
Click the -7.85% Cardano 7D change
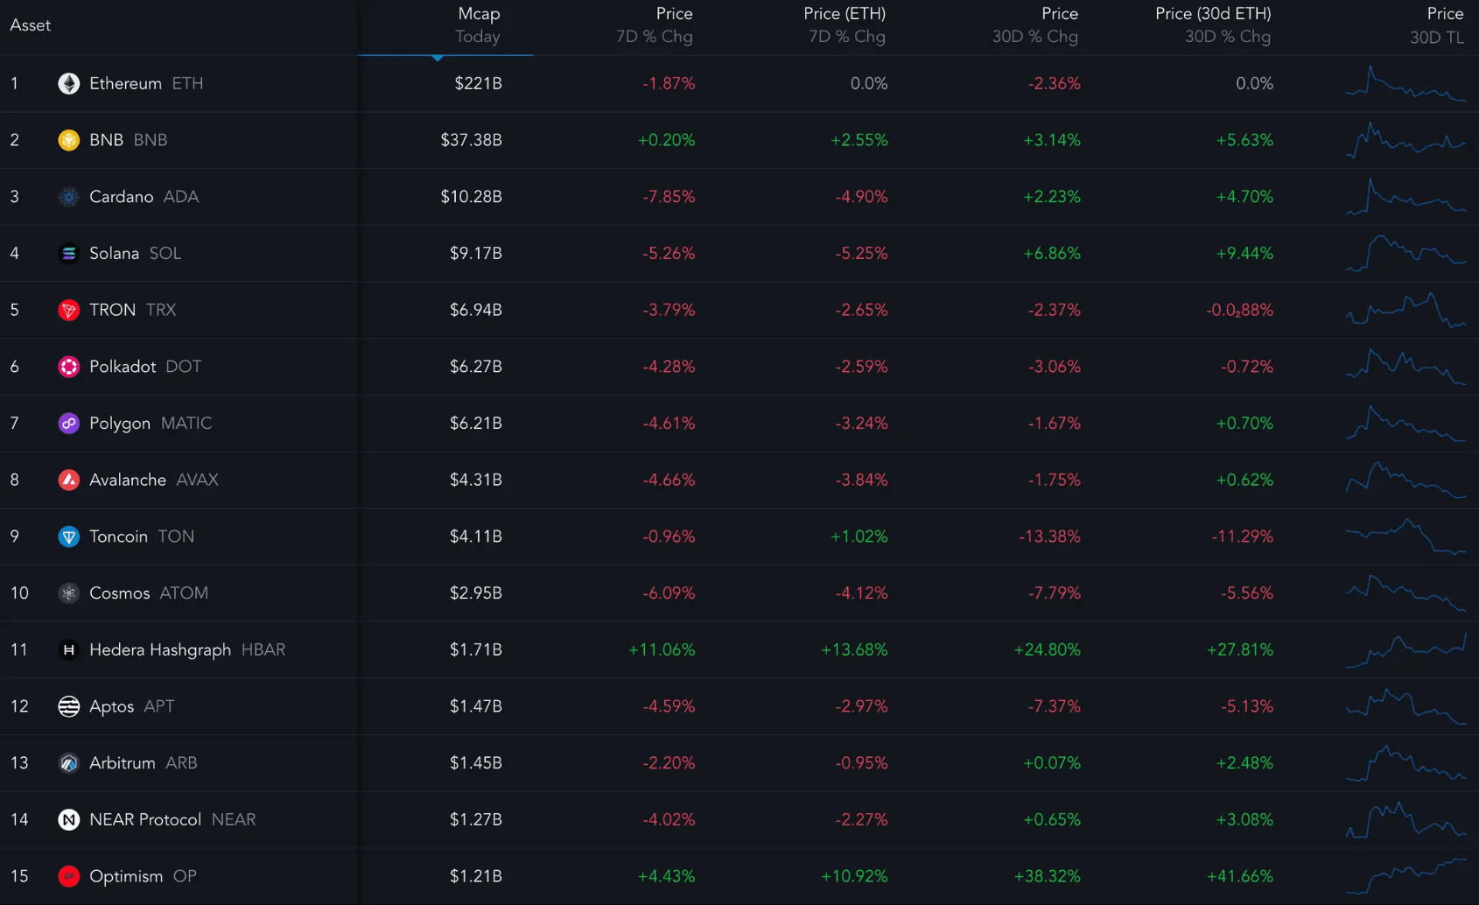[x=669, y=197]
